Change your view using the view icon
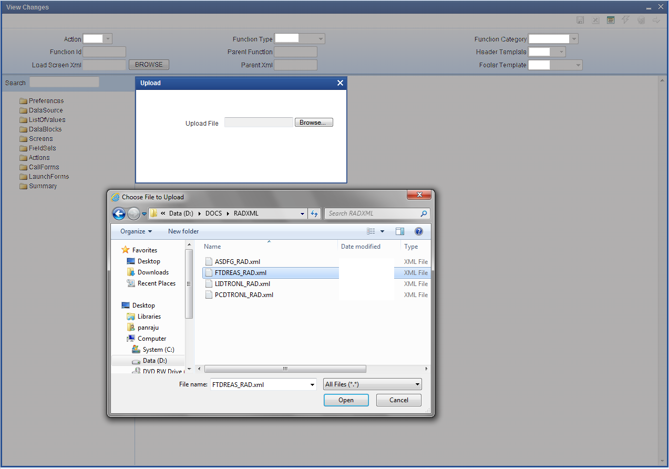This screenshot has width=669, height=469. [371, 231]
